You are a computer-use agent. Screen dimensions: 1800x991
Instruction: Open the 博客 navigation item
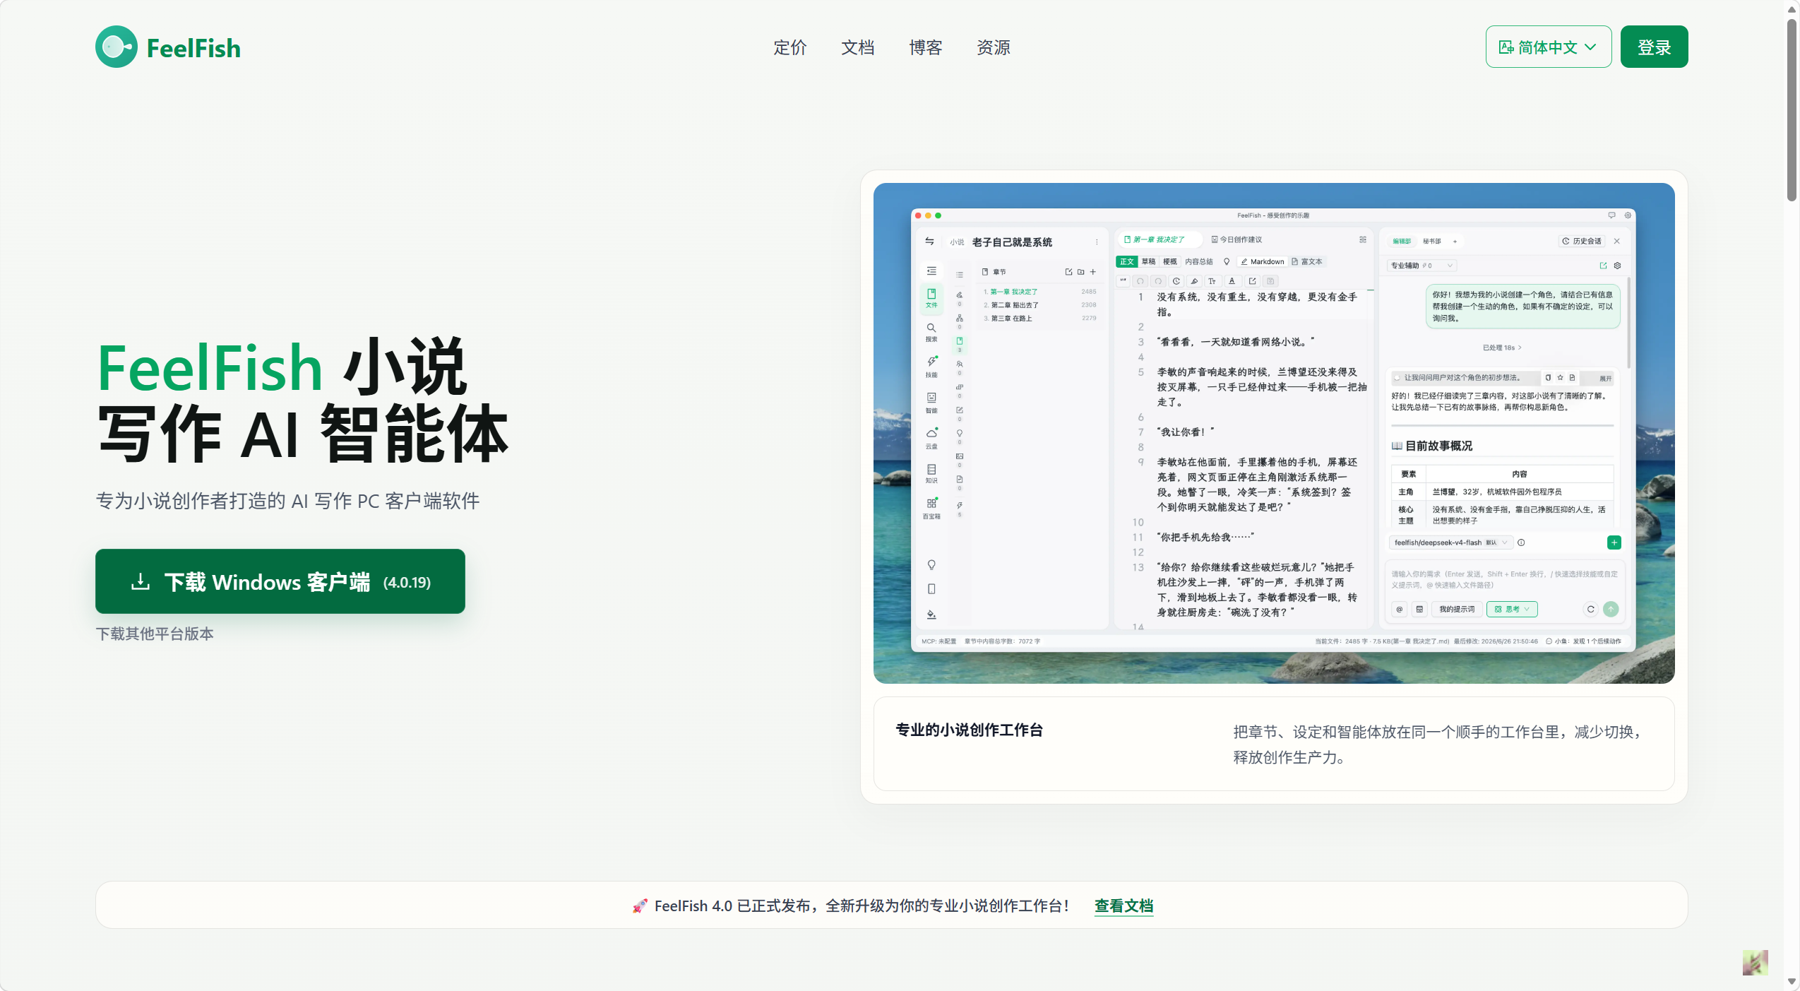tap(925, 47)
